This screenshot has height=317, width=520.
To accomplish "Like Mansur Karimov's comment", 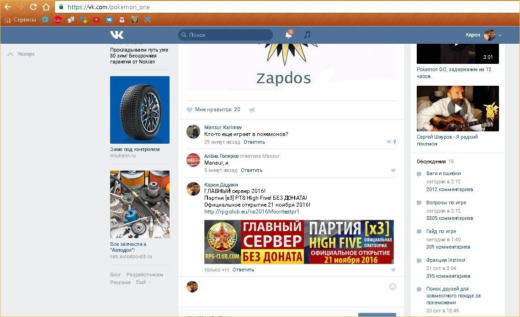I will [x=389, y=142].
